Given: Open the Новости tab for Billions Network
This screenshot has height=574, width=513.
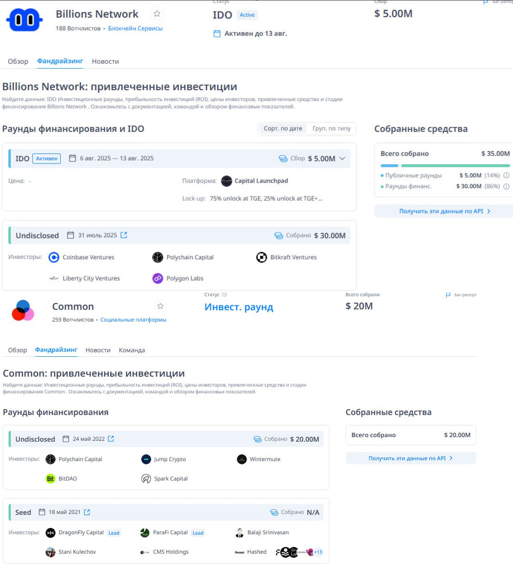Looking at the screenshot, I should [106, 61].
